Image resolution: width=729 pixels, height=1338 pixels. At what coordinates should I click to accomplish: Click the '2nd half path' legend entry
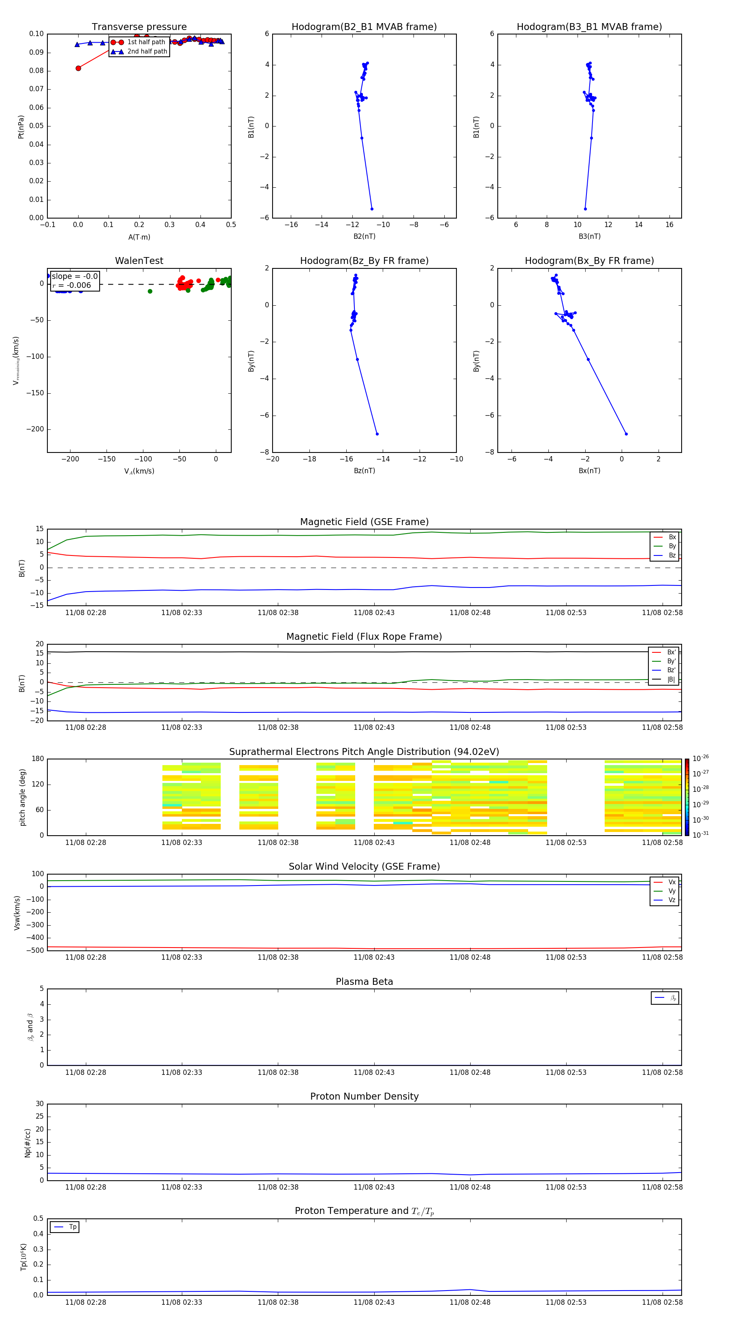click(139, 51)
